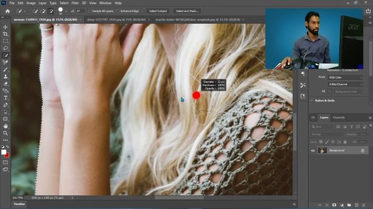Open Mode RGB Color dropdown
The height and width of the screenshot is (209, 373).
point(346,77)
